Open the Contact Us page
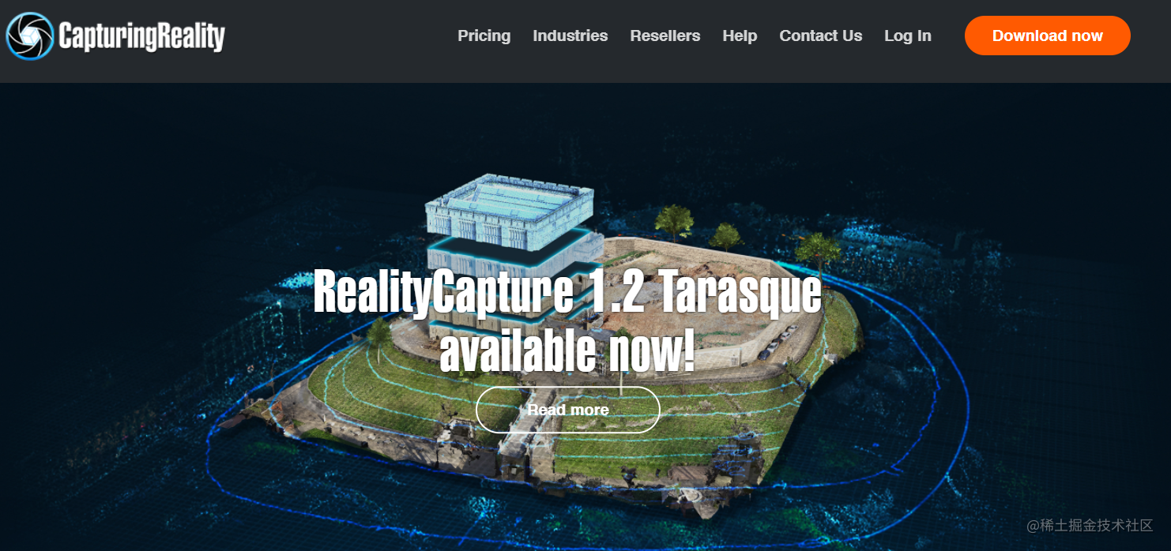This screenshot has width=1171, height=551. pyautogui.click(x=821, y=36)
